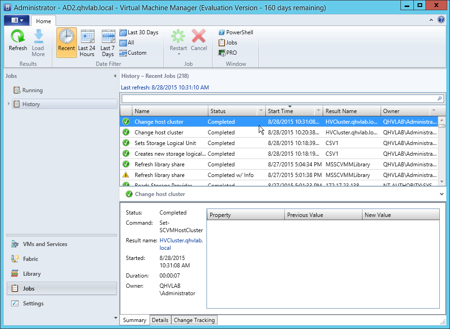
Task: Select the 5:04:34 PM Refresh library share job
Action: [x=279, y=164]
